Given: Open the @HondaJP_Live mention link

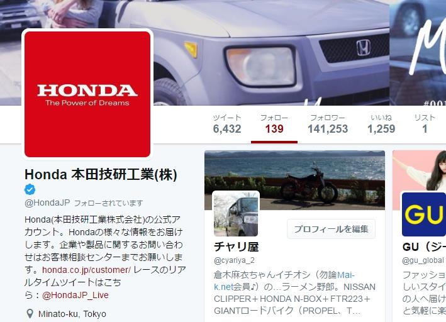Looking at the screenshot, I should coord(75,295).
